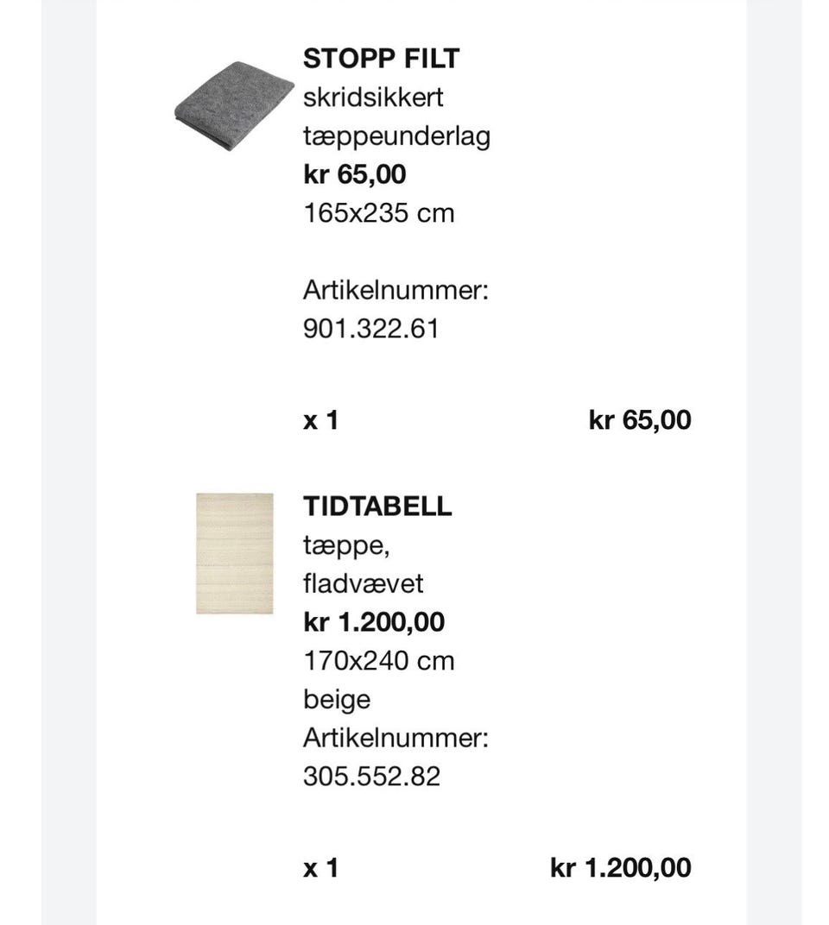Select the 165x235 cm size text

point(378,213)
